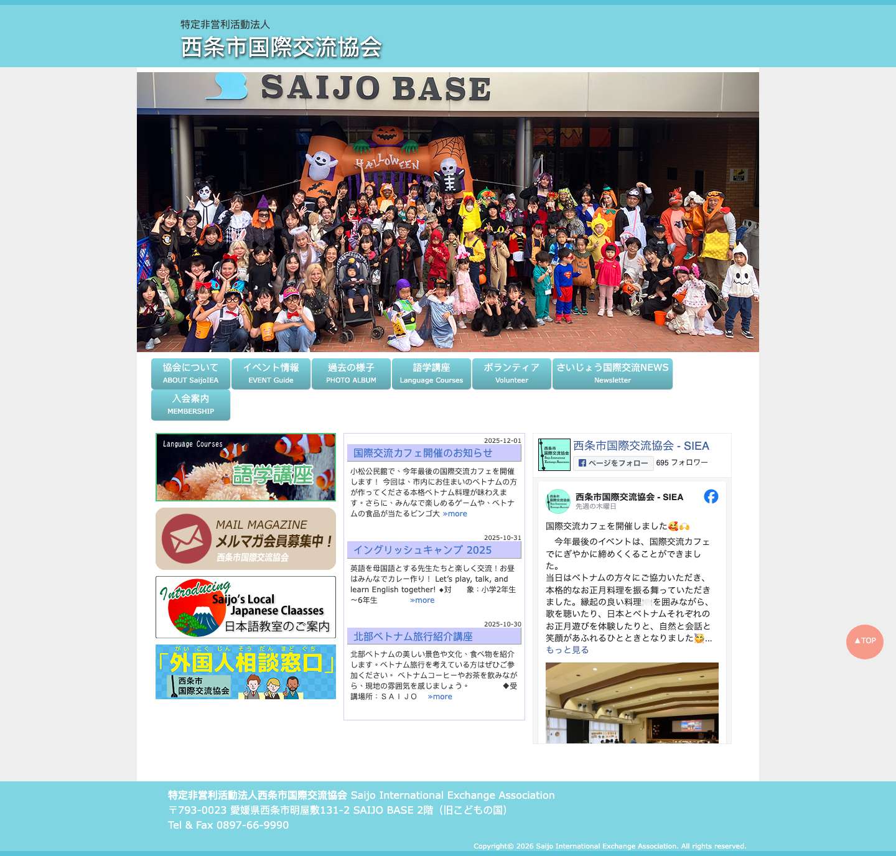The width and height of the screenshot is (896, 856).
Task: Open the 過去の様子 PHOTO ALBUM section
Action: (351, 373)
